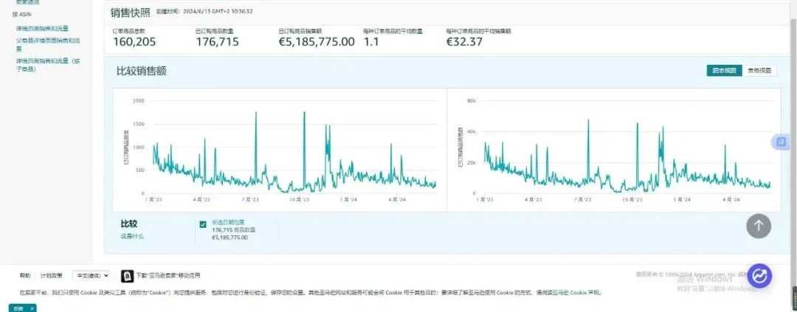Open the 中文(简体) language dropdown
The height and width of the screenshot is (312, 797).
click(x=91, y=275)
